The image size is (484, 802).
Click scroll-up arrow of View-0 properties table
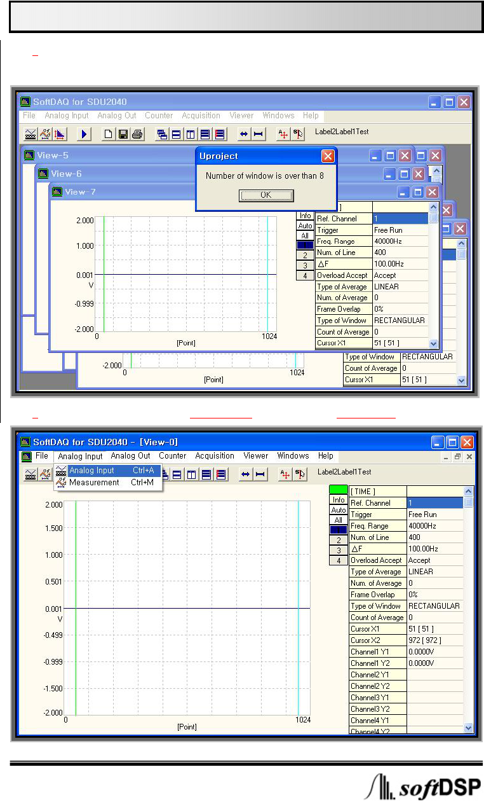pos(469,491)
